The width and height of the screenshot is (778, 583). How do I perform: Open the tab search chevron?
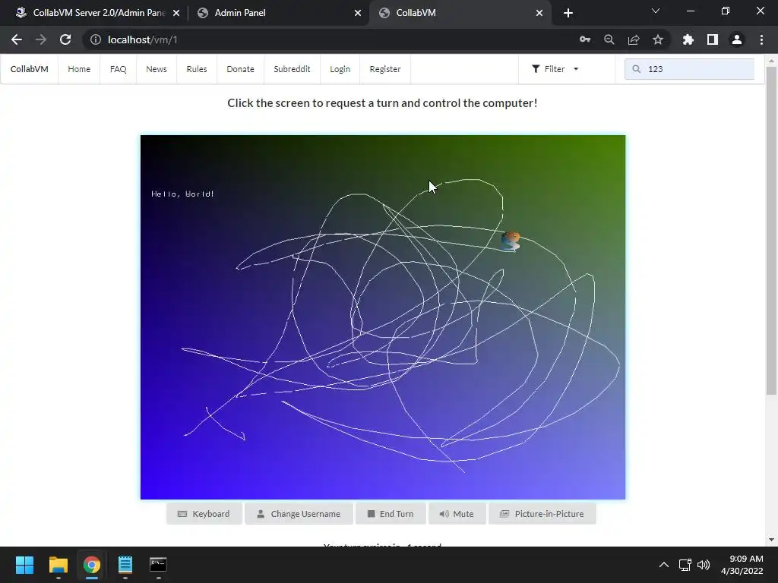[x=656, y=11]
